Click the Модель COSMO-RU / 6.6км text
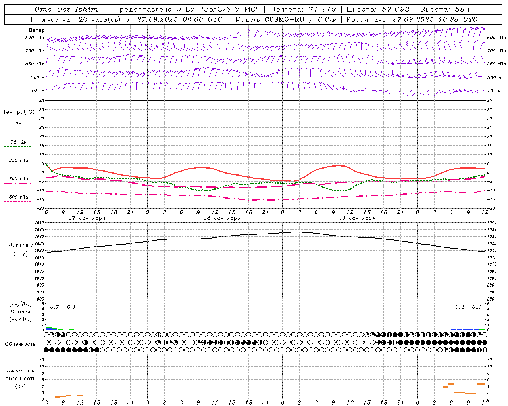The height and width of the screenshot is (406, 508). pyautogui.click(x=286, y=19)
